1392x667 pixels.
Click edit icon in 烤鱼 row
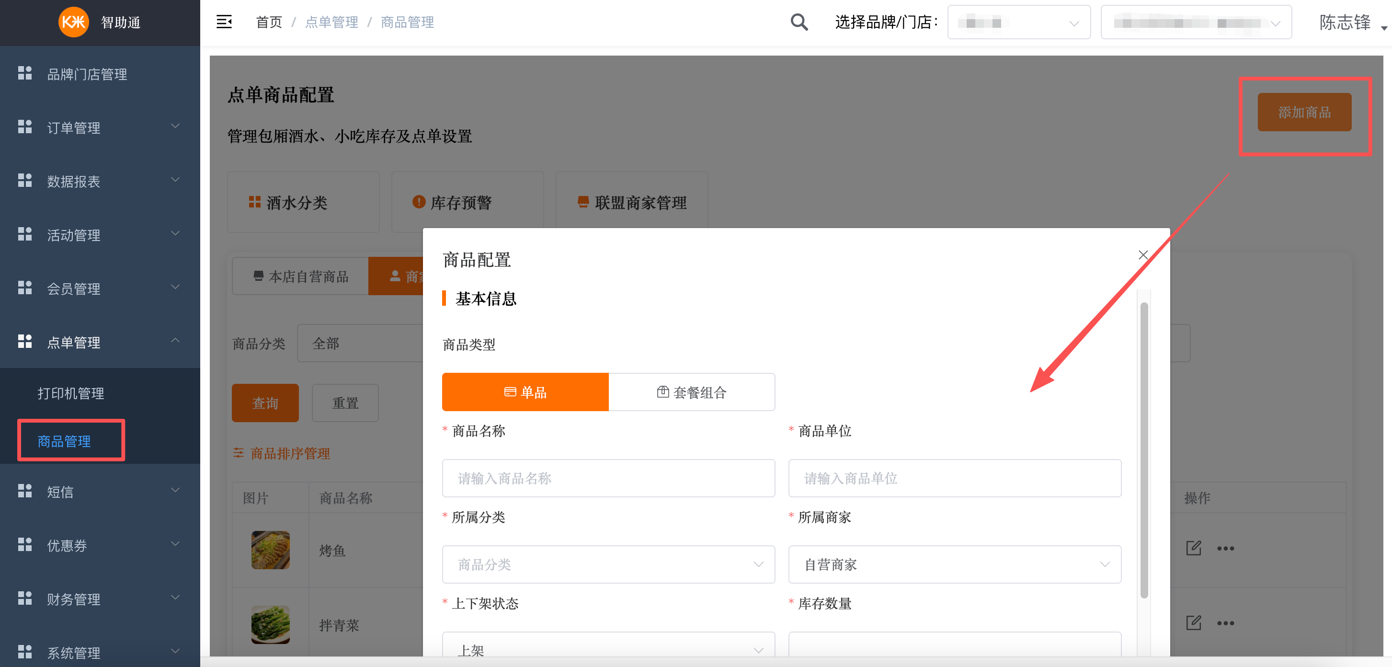pos(1193,548)
